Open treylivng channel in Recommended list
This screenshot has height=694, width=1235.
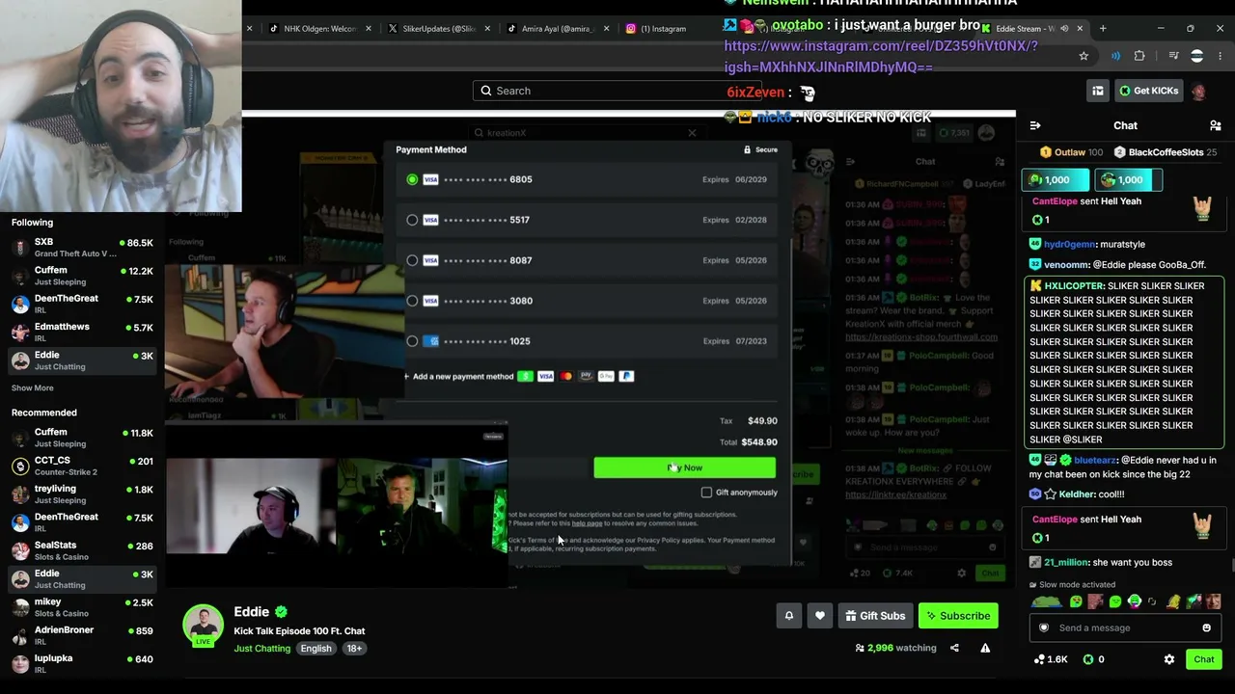coord(82,494)
